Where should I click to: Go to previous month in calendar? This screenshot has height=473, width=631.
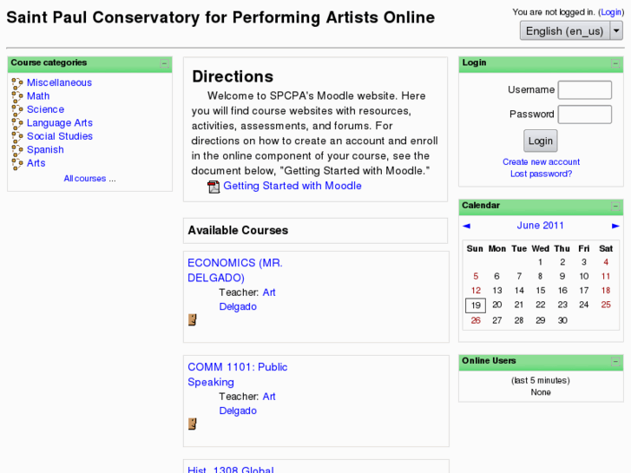click(x=466, y=226)
